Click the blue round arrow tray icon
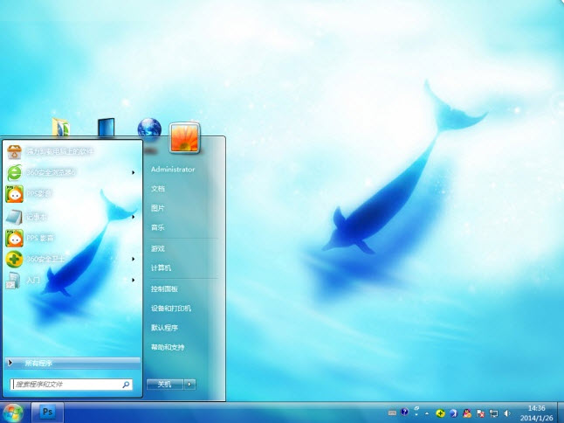Image resolution: width=564 pixels, height=423 pixels. [454, 413]
